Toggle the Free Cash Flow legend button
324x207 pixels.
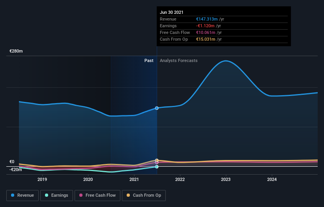point(97,196)
